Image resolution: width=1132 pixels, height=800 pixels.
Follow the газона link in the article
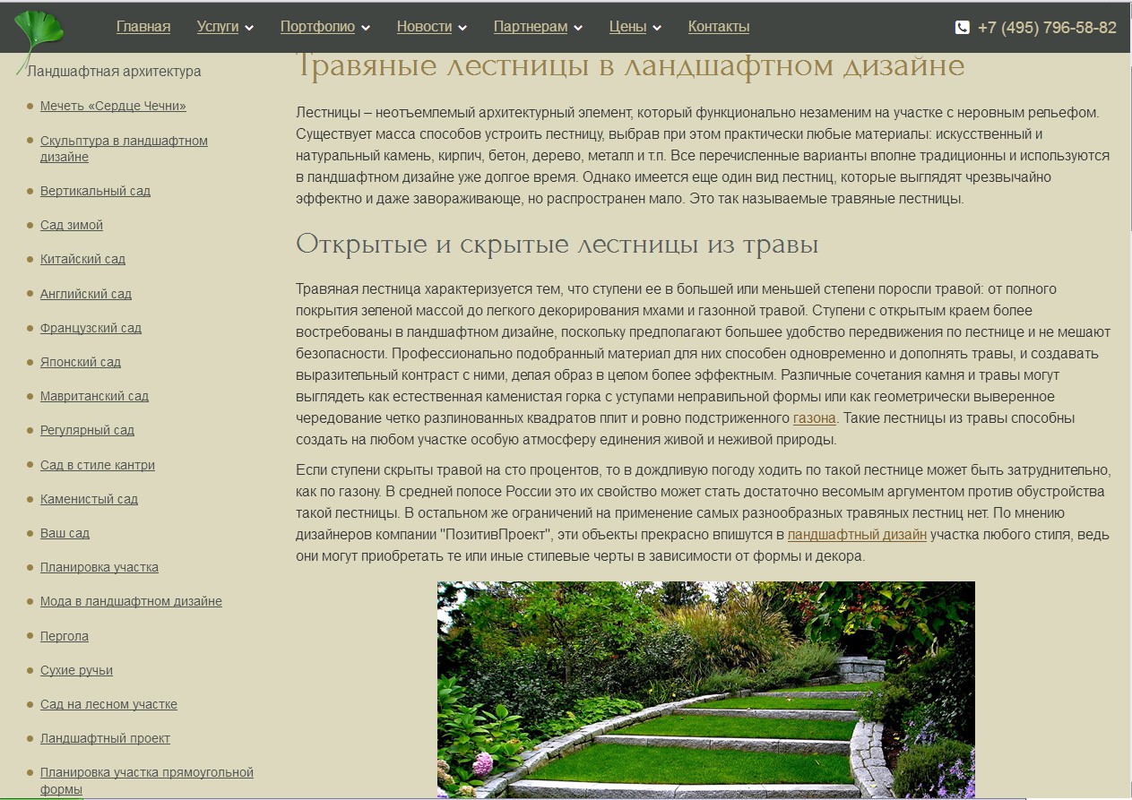[815, 418]
